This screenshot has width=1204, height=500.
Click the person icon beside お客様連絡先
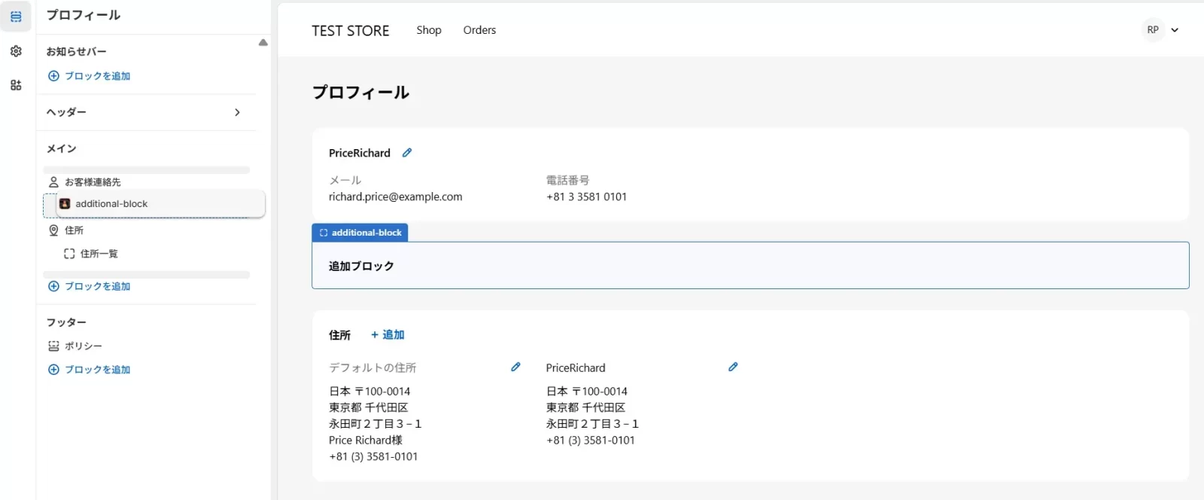(53, 182)
